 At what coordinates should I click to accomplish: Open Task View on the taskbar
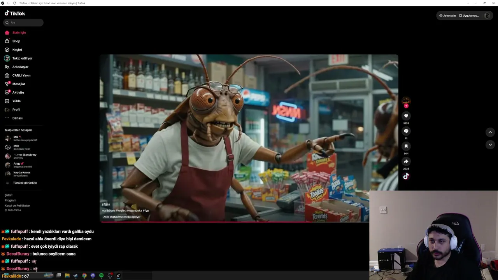coord(59,275)
